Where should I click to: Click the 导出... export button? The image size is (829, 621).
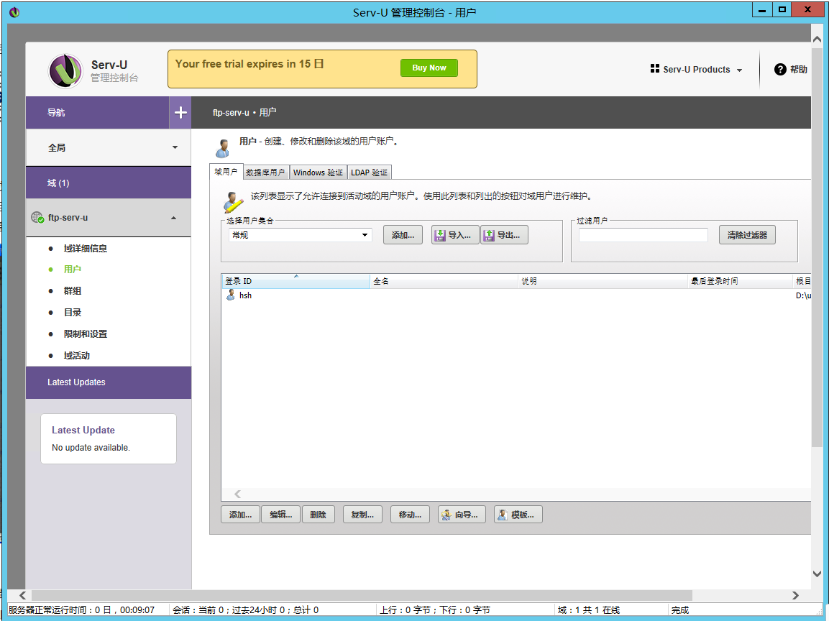504,235
